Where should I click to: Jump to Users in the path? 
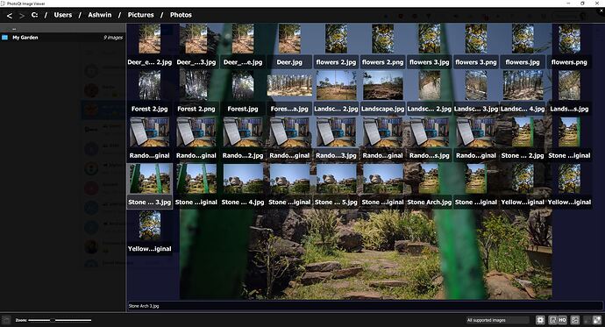point(63,15)
